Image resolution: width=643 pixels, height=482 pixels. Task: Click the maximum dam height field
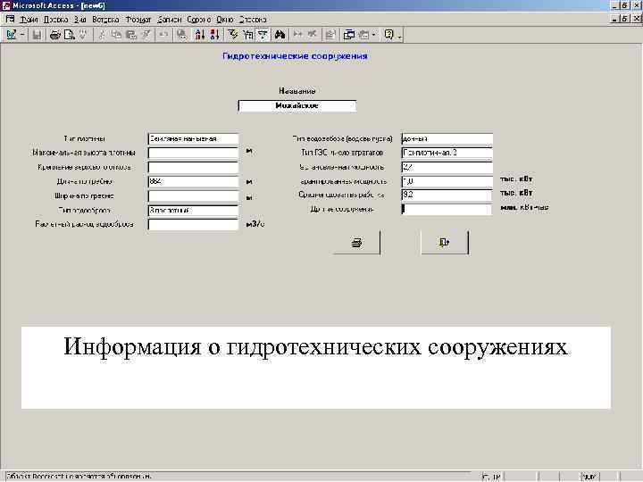193,153
